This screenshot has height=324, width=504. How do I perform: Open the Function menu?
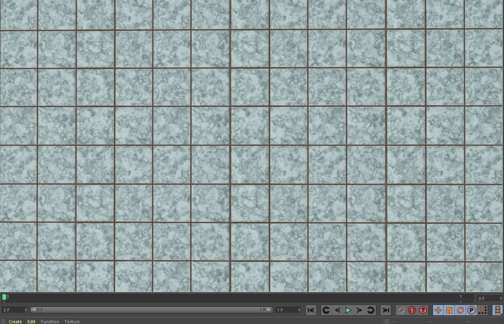pos(50,321)
